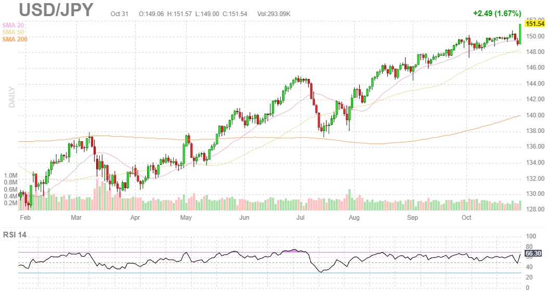The height and width of the screenshot is (293, 548).
Task: Click the RSI scale label 40
Action: [x=529, y=267]
